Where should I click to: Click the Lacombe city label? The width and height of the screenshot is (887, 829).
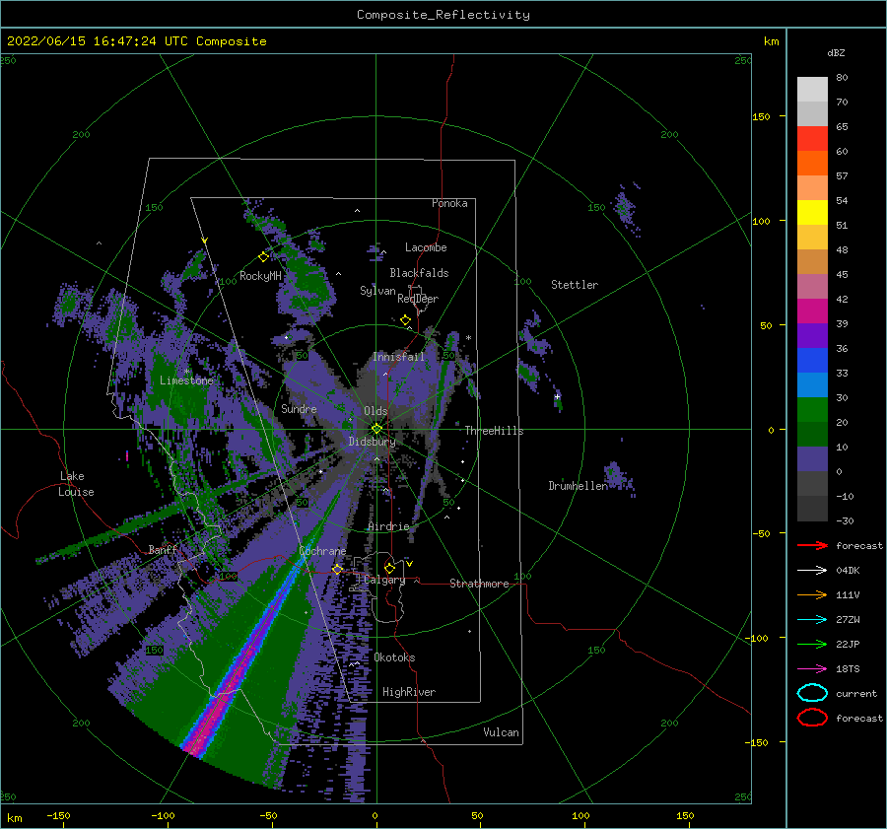coord(426,247)
